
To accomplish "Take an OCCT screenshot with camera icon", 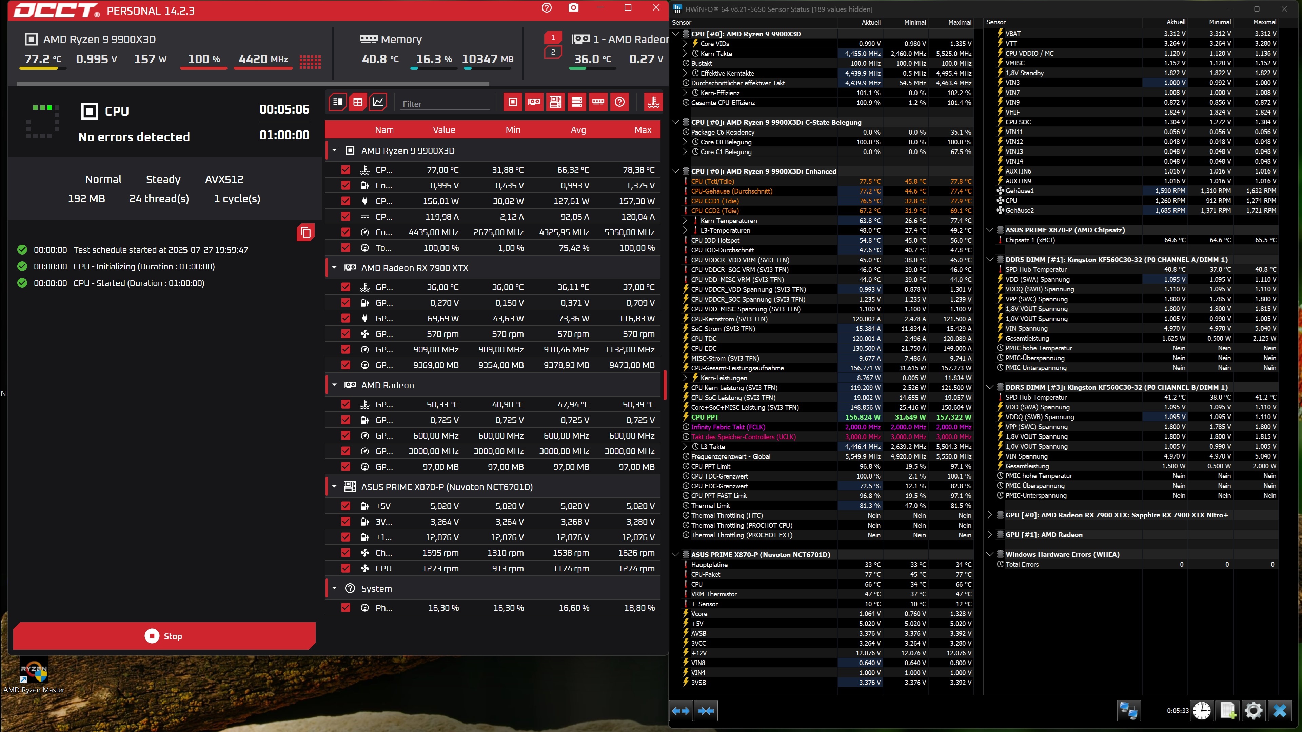I will pos(573,8).
